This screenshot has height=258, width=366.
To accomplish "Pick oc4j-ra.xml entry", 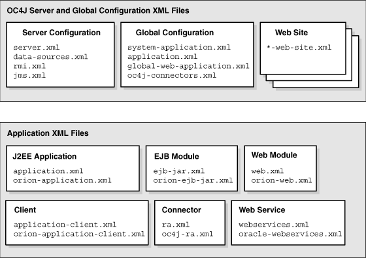I will pyautogui.click(x=188, y=234).
